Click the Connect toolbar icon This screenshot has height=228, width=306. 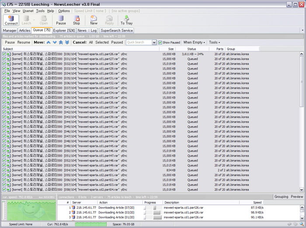pyautogui.click(x=11, y=20)
